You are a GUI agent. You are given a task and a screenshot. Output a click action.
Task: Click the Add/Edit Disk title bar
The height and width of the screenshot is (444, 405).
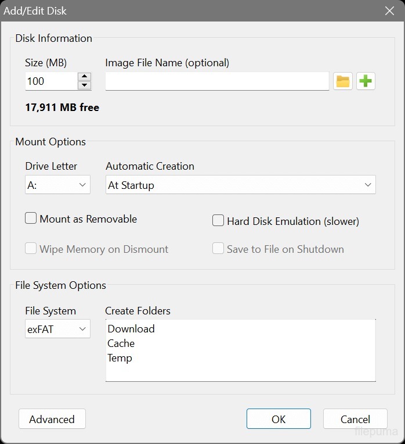174,10
